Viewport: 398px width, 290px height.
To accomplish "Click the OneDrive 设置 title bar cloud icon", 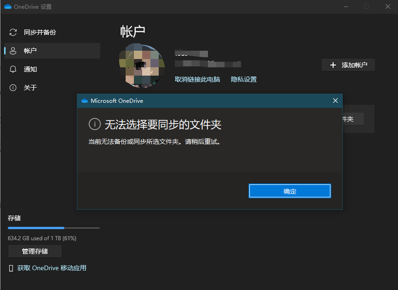I will tap(8, 6).
